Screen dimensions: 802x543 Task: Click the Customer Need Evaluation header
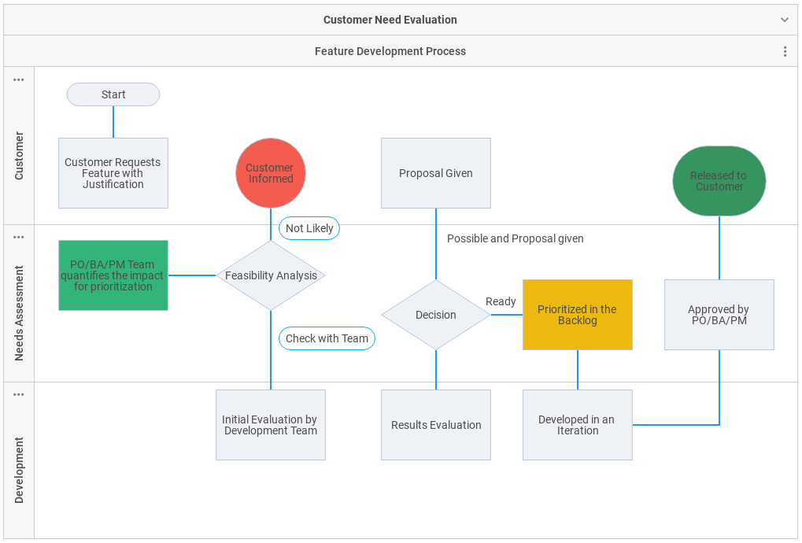(x=390, y=20)
